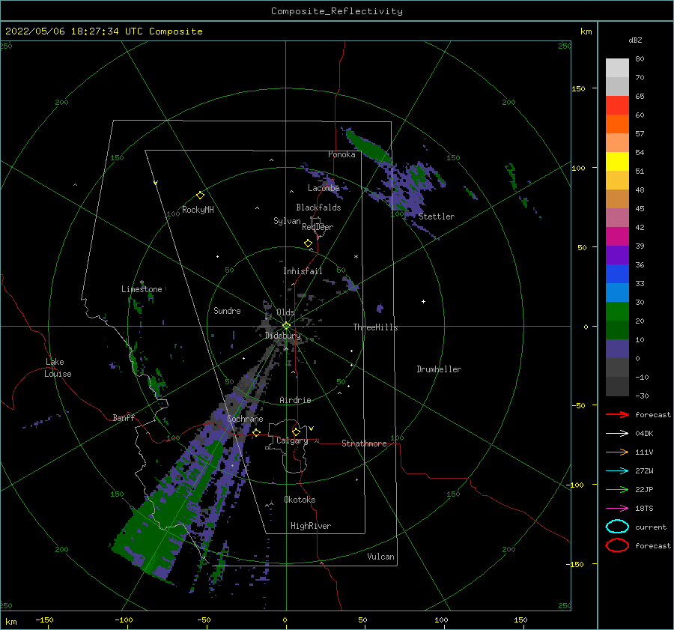Click the 2022/05/06 18:27:34 UTC timestamp
Image resolution: width=674 pixels, height=630 pixels.
pos(74,31)
